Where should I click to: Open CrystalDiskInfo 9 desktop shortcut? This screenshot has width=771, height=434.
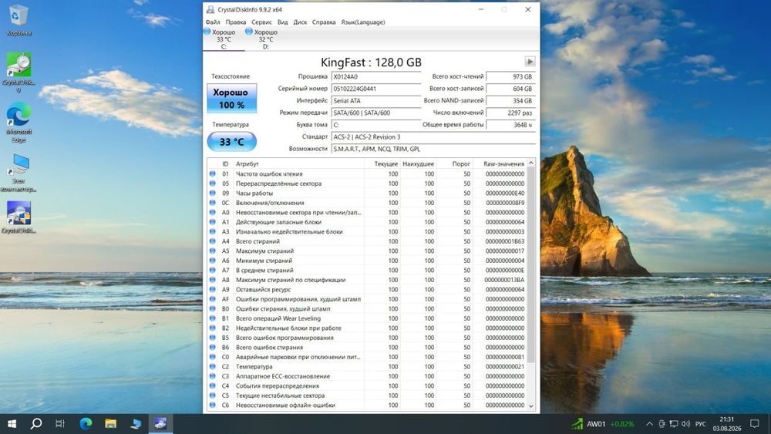[19, 72]
